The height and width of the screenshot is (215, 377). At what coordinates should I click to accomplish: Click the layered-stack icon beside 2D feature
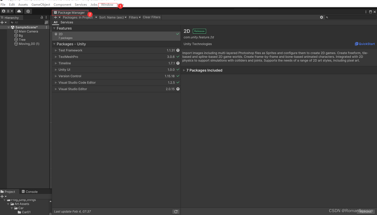[x=56, y=34]
